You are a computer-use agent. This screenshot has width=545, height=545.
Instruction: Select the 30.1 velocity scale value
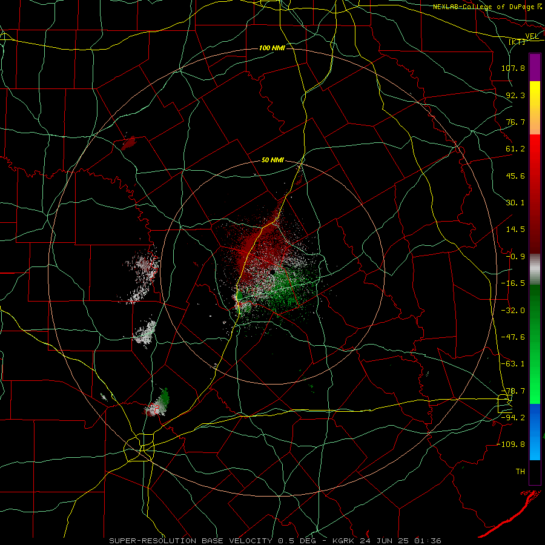click(515, 203)
